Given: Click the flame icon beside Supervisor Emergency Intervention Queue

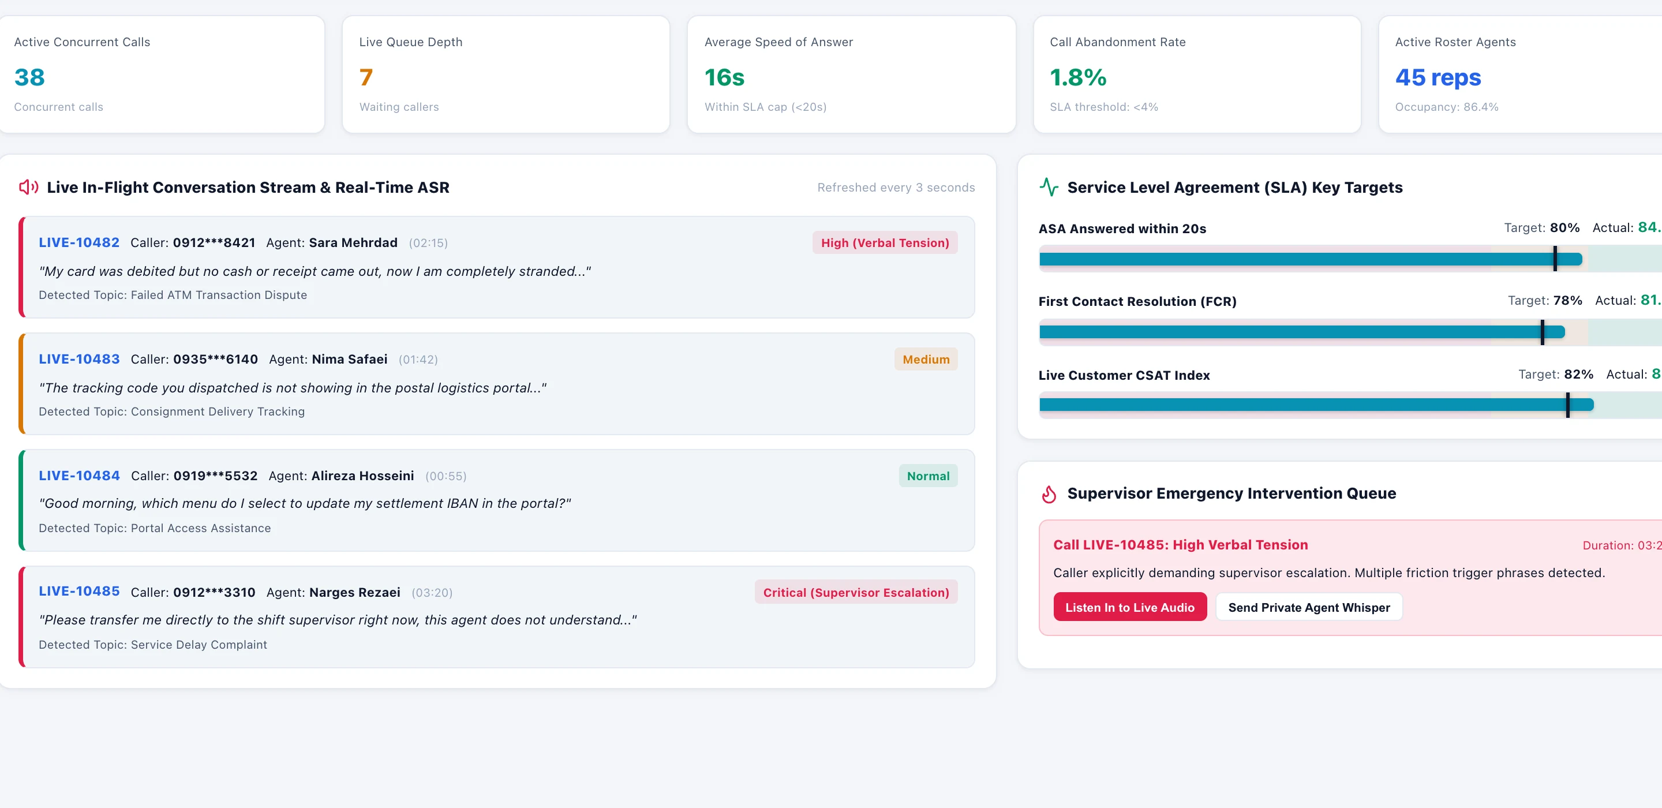Looking at the screenshot, I should [1049, 493].
